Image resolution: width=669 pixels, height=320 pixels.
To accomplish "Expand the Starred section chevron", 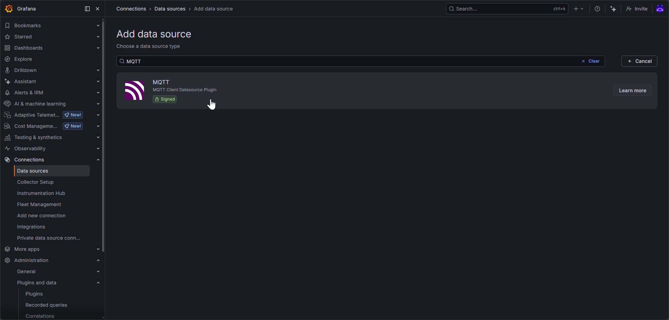I will pyautogui.click(x=98, y=37).
